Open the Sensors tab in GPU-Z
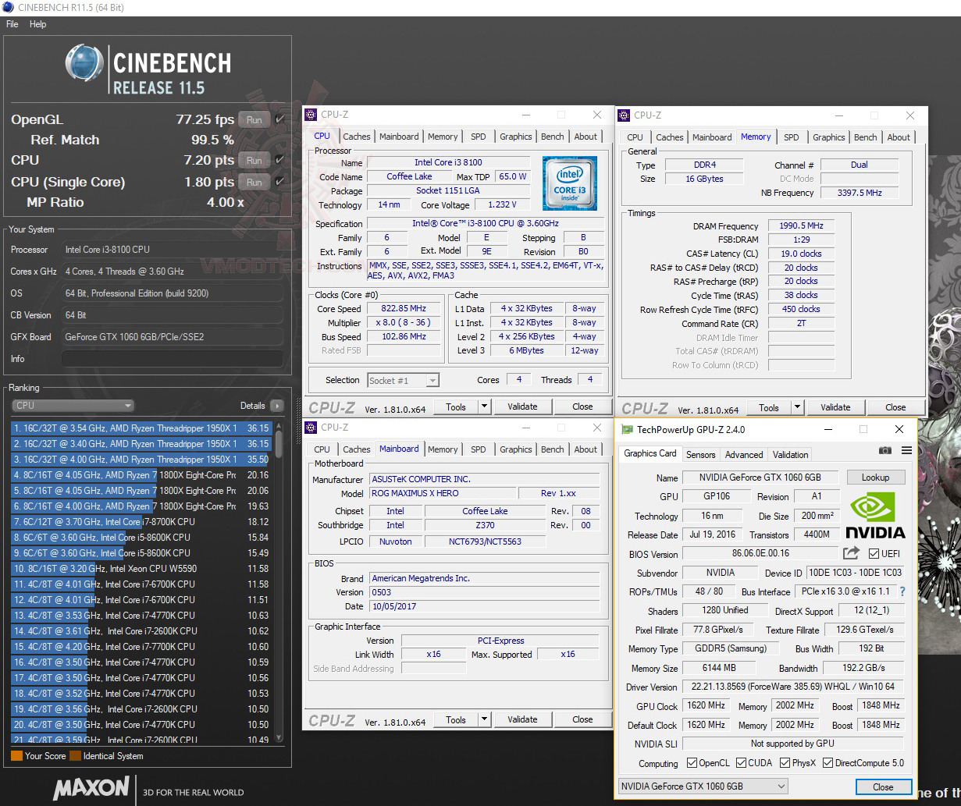The width and height of the screenshot is (961, 806). 700,455
